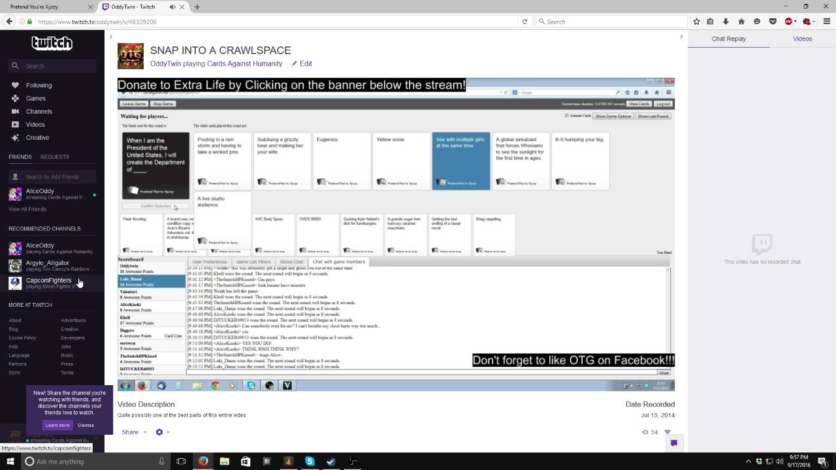Show hidden system tray icons
Viewport: 836px width, 470px height.
[x=747, y=462]
